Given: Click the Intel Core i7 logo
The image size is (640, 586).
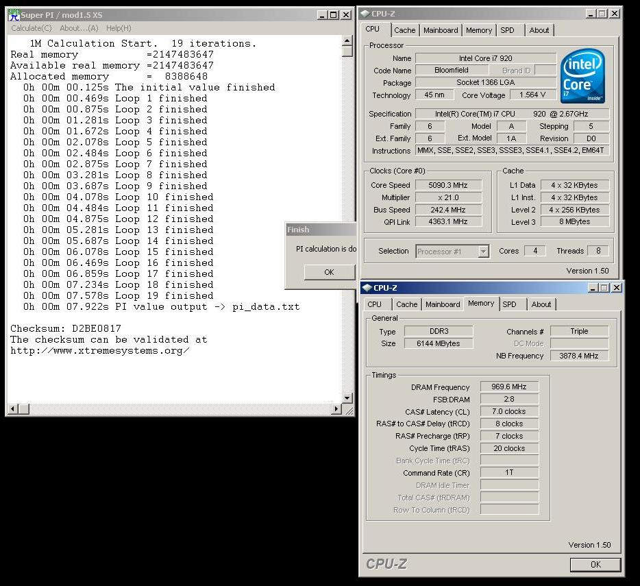Looking at the screenshot, I should 582,76.
